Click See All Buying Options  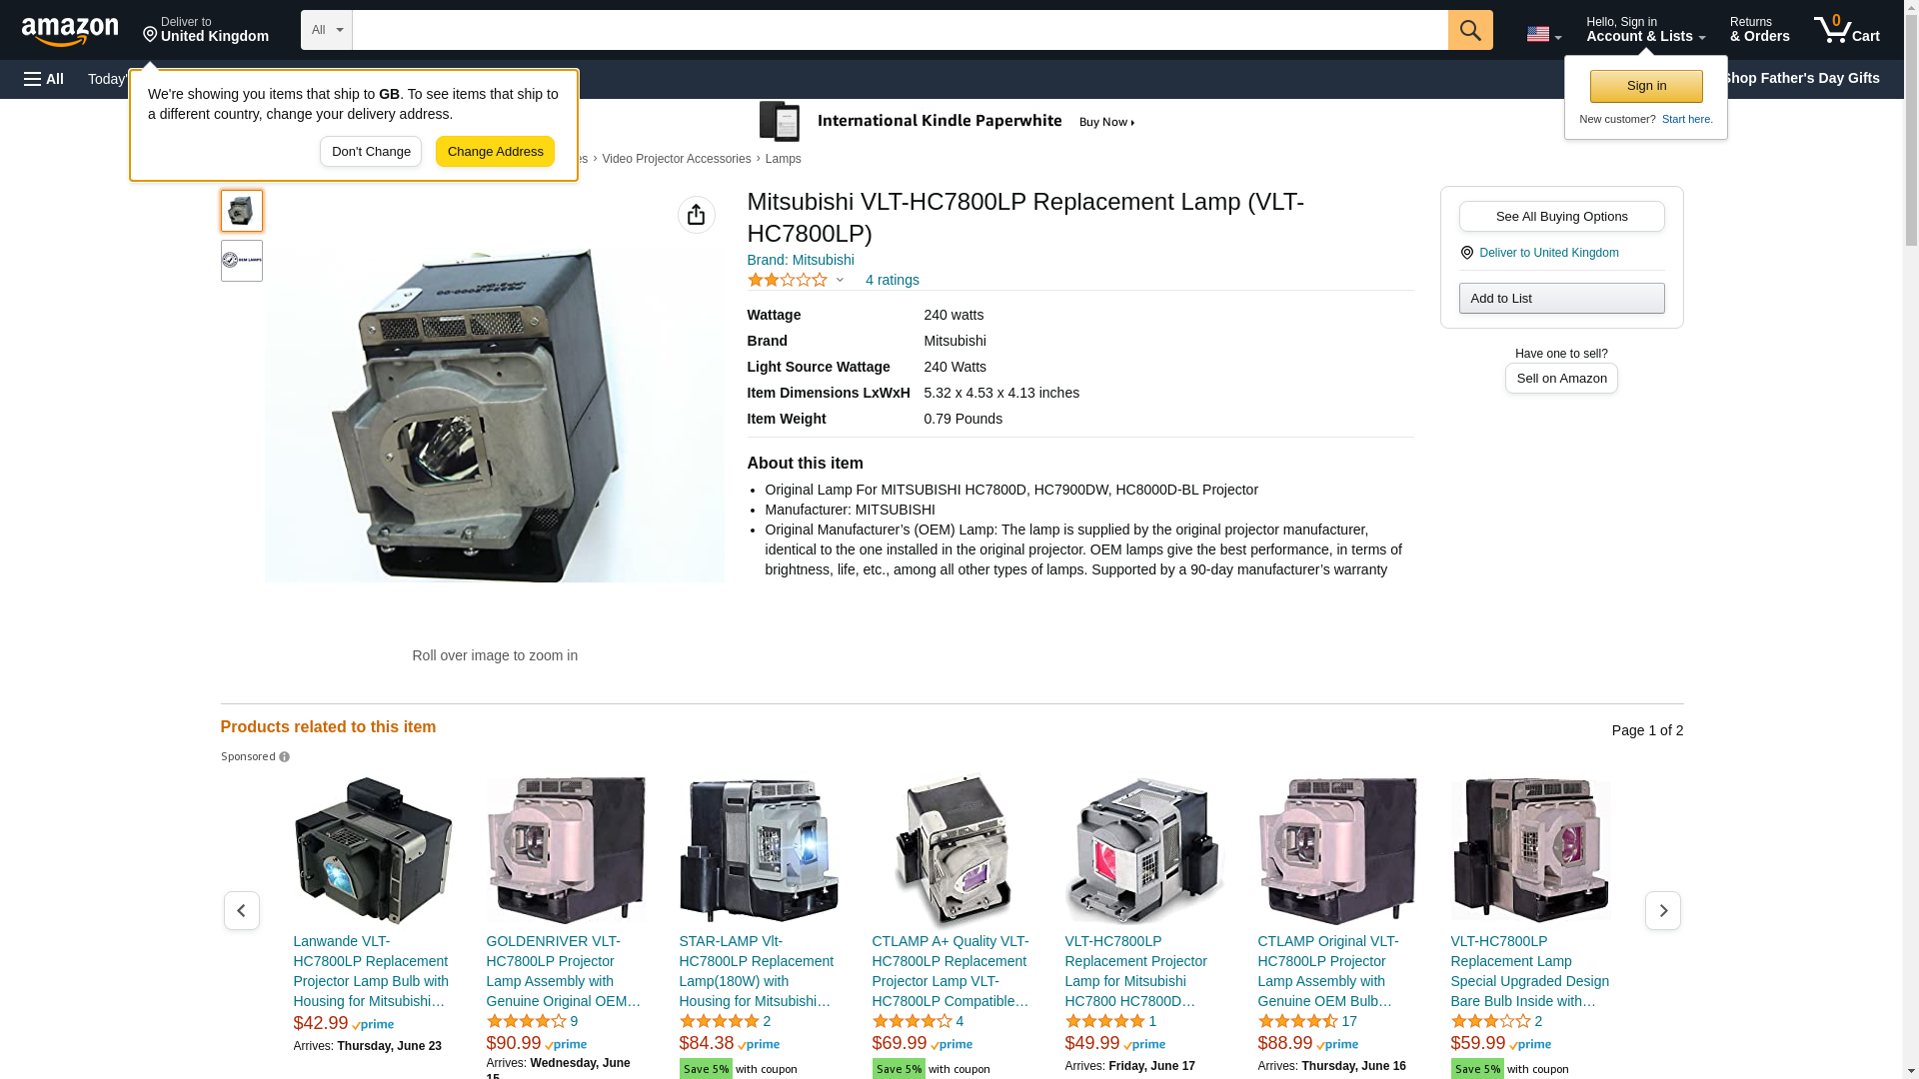(x=1561, y=216)
